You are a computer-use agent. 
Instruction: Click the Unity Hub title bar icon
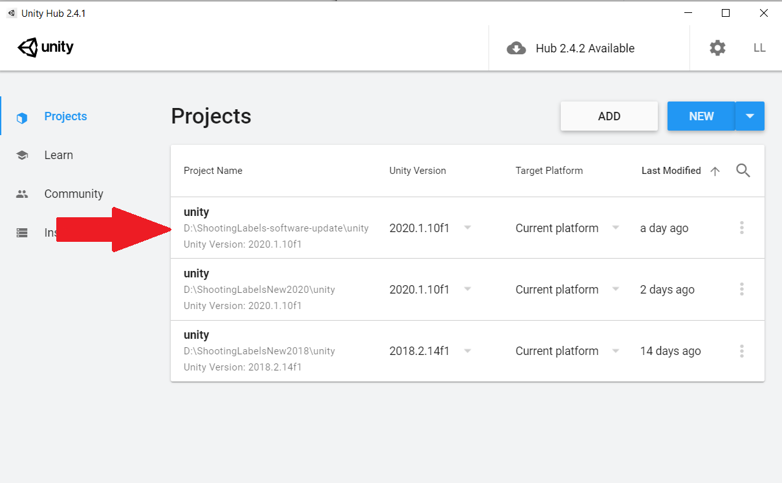pyautogui.click(x=11, y=13)
